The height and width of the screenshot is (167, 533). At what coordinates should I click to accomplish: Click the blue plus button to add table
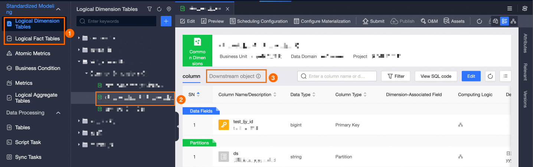click(166, 21)
